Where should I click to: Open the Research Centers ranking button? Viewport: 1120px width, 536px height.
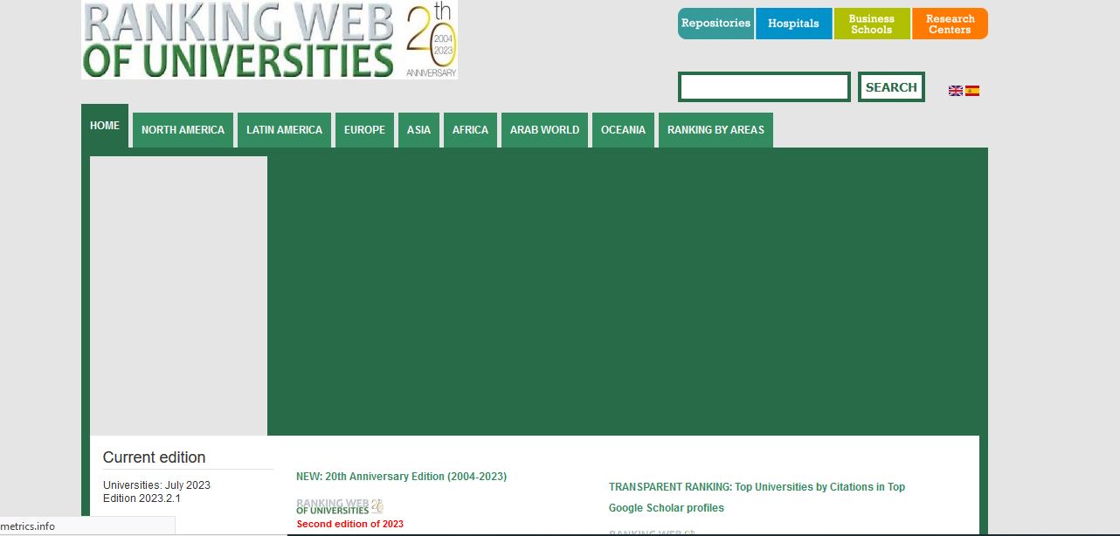(950, 24)
